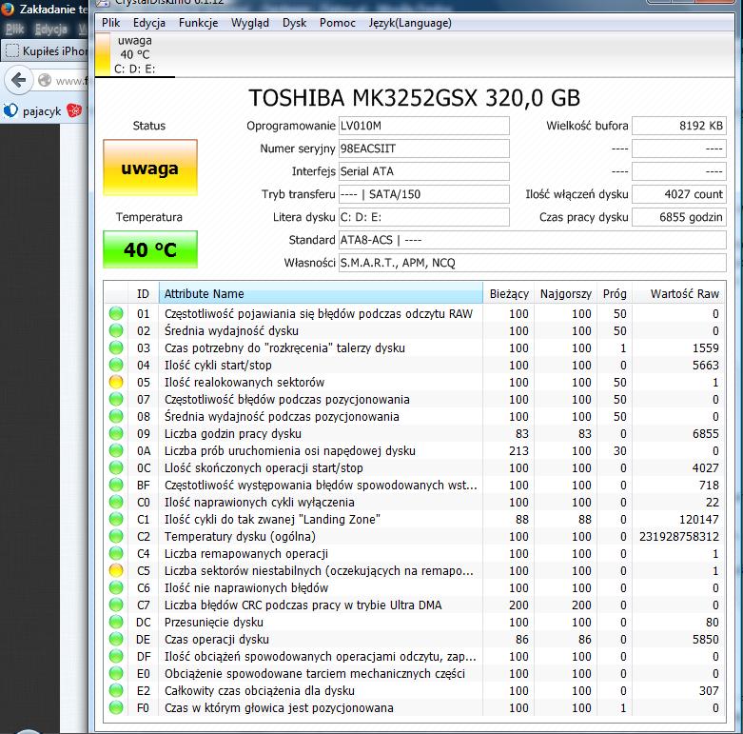Click the buffer size field 8192 KB

[x=679, y=126]
